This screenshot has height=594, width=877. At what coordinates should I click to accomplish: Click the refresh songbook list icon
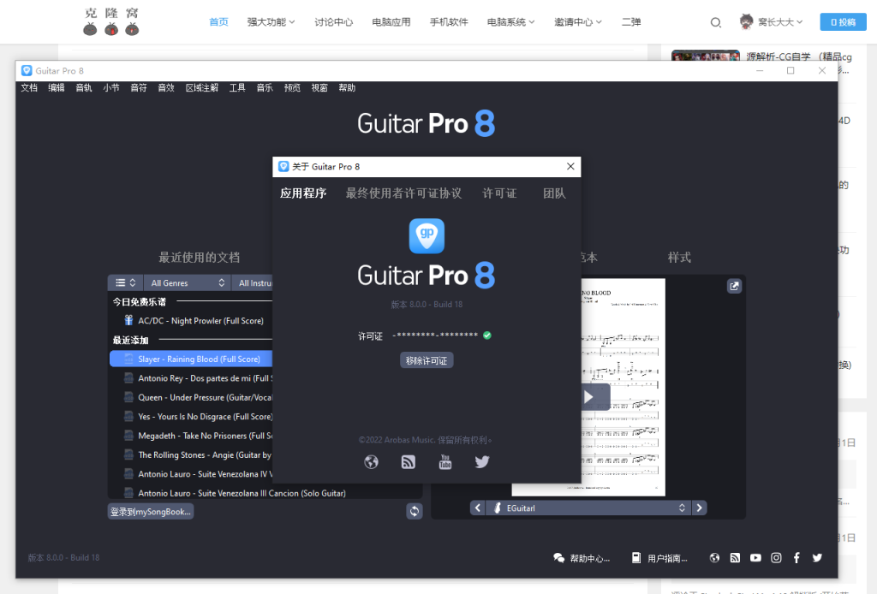tap(415, 511)
